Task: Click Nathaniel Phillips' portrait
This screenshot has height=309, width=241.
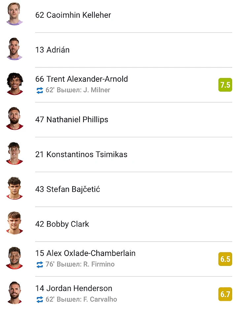Action: [x=15, y=119]
